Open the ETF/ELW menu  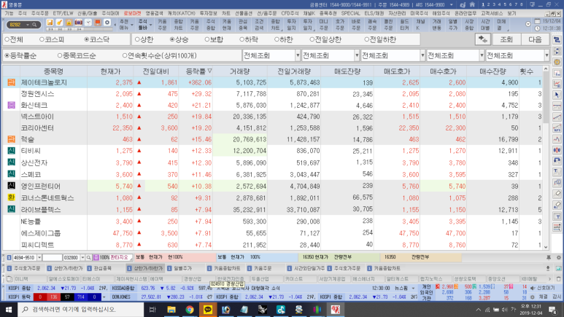pos(63,13)
